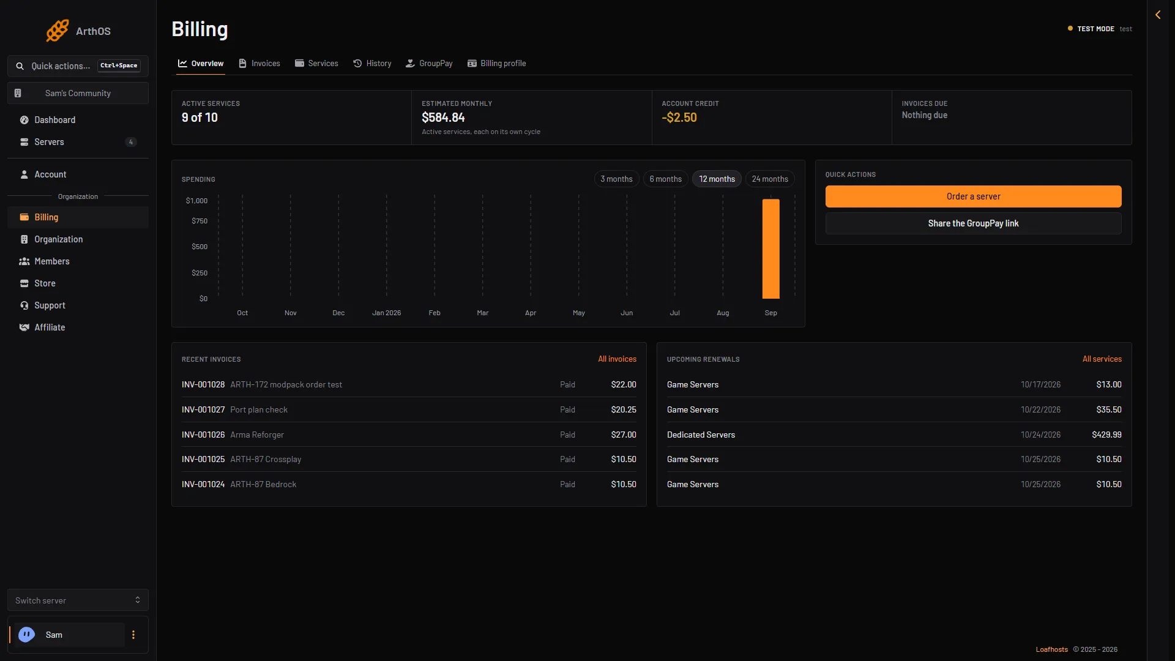The image size is (1175, 661).
Task: Open the Switch server dropdown
Action: click(78, 600)
